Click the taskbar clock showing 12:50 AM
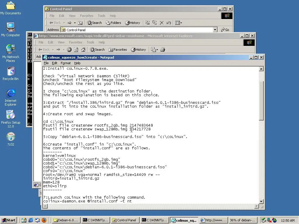This screenshot has width=299, height=224. [x=288, y=220]
